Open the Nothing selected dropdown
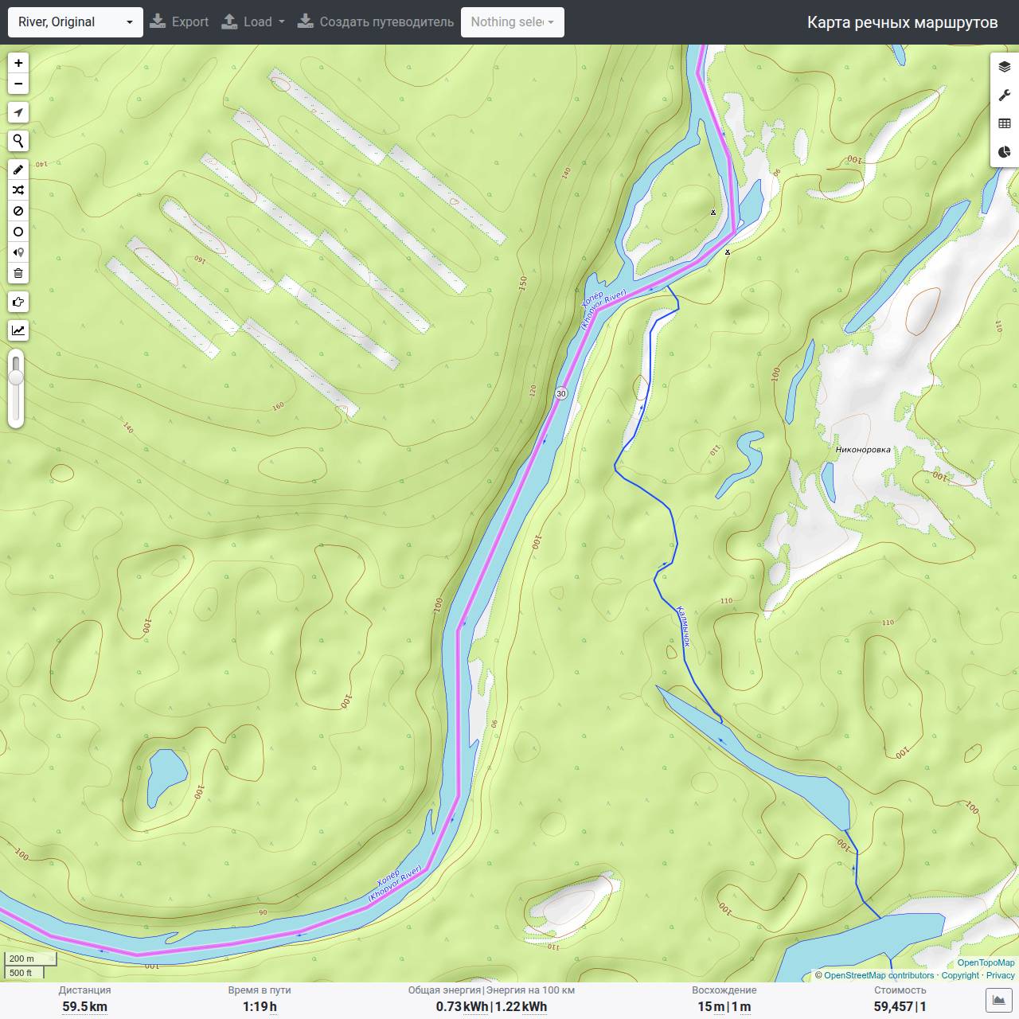This screenshot has height=1019, width=1019. point(513,22)
